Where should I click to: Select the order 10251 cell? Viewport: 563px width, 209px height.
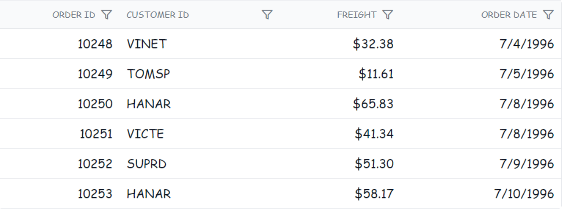(96, 134)
